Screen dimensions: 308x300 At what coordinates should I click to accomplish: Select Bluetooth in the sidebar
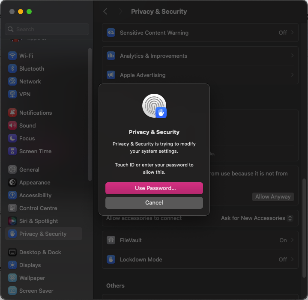point(44,68)
